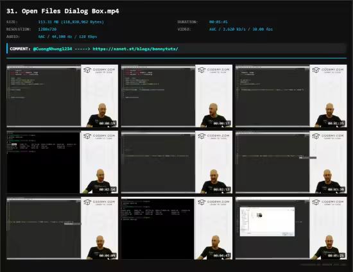
Task: Open the thumbnail at timestamp 00:04:47
Action: point(176,228)
